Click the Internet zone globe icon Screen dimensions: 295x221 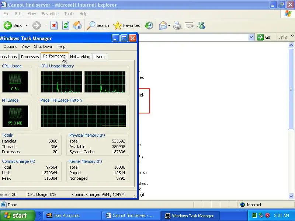[243, 205]
